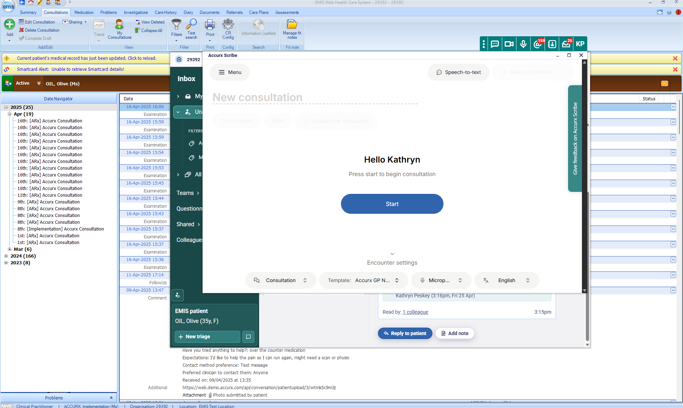Dismiss the medical record updated banner

click(675, 58)
